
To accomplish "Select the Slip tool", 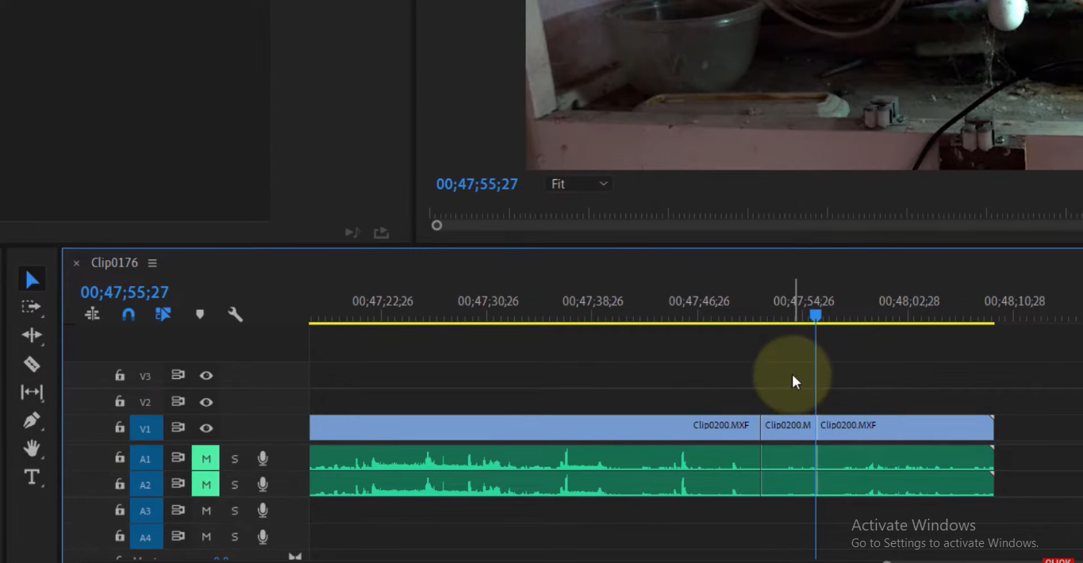I will (32, 393).
